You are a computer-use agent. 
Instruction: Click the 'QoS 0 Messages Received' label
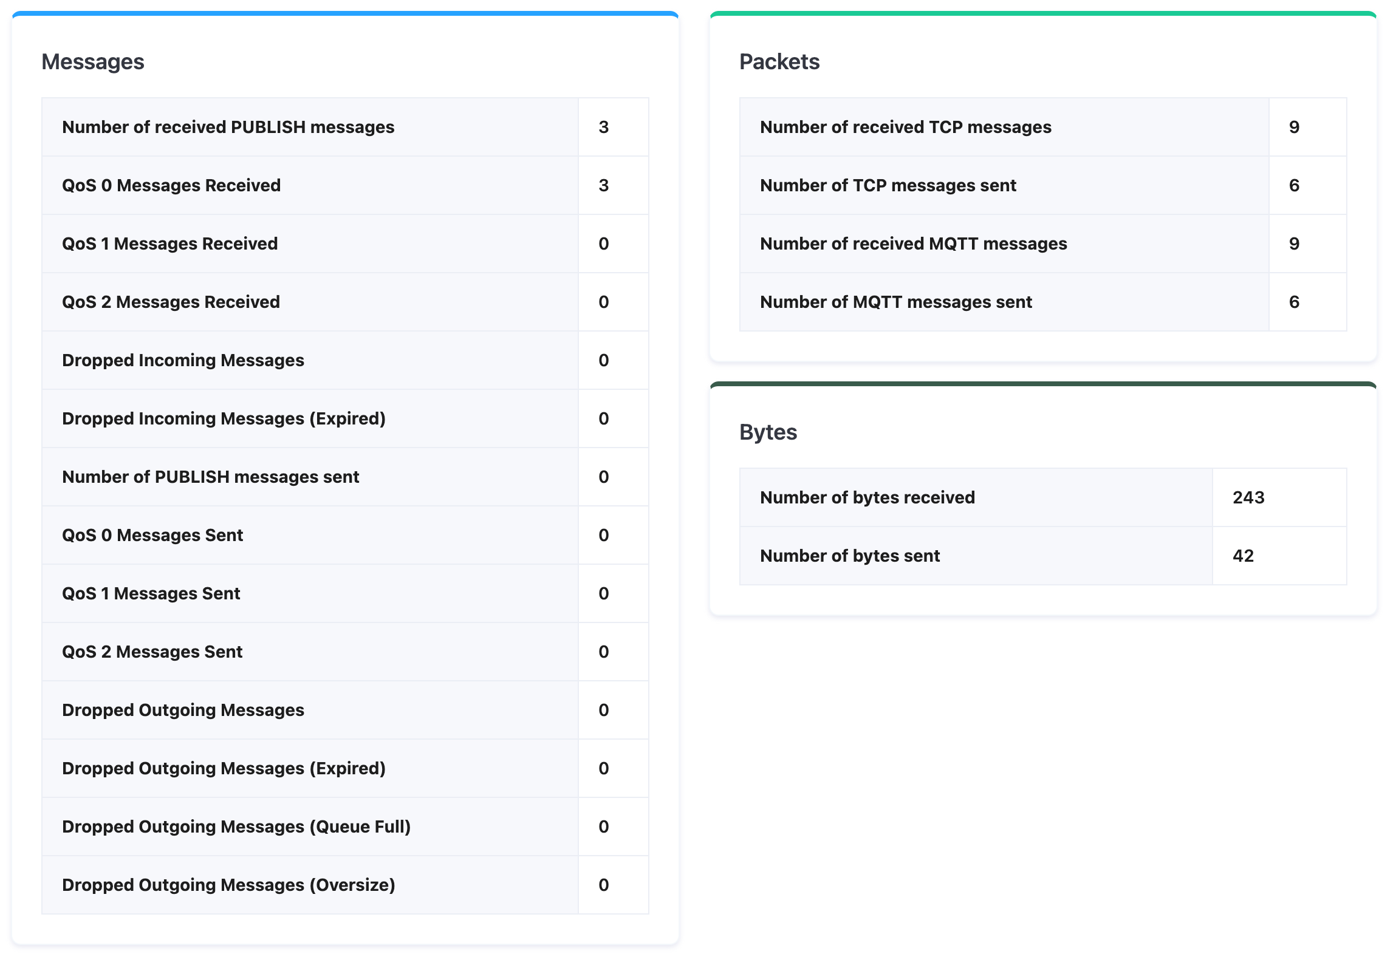pos(171,185)
